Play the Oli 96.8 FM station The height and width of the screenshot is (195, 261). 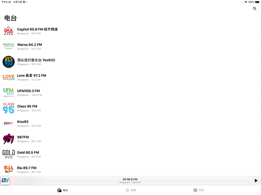256,181
